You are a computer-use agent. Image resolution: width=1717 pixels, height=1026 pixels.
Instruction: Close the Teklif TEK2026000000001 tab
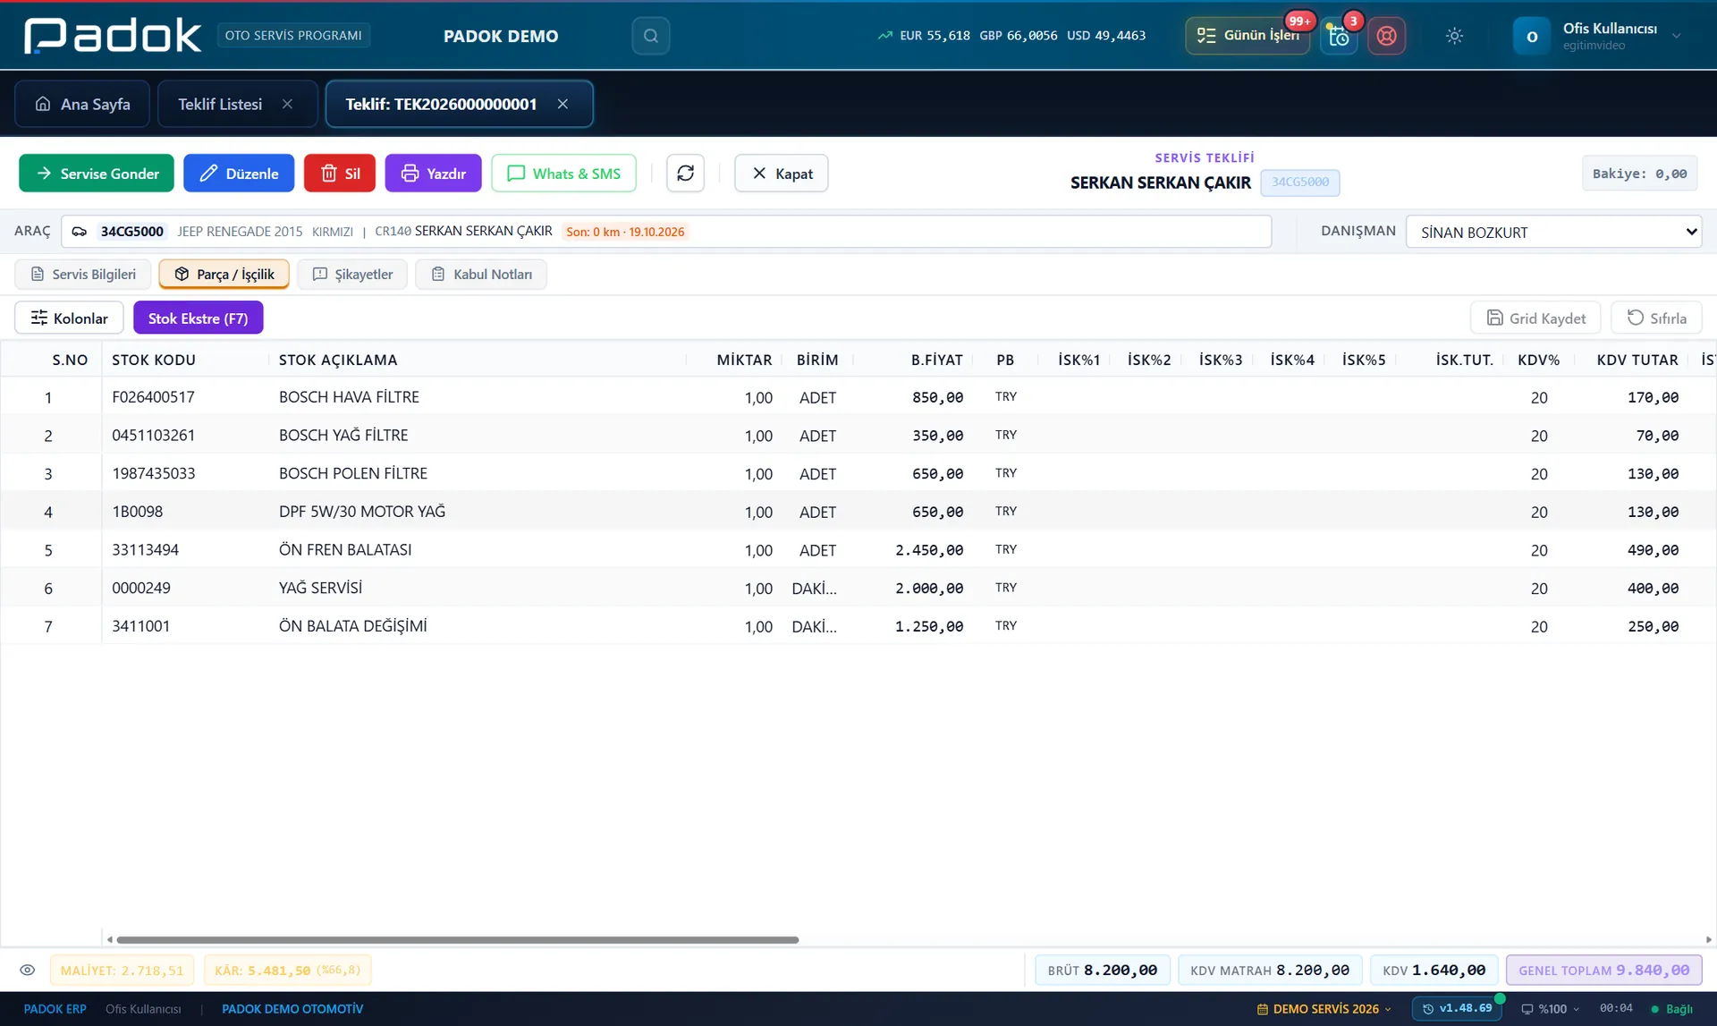point(562,104)
